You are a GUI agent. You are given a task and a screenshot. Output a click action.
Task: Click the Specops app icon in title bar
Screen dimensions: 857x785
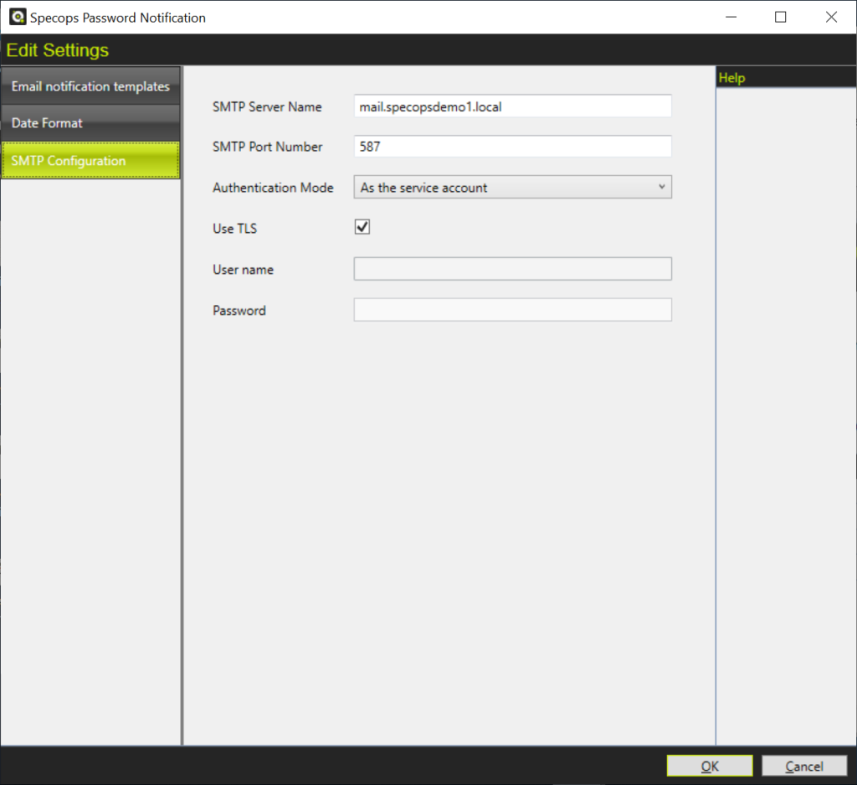[18, 17]
